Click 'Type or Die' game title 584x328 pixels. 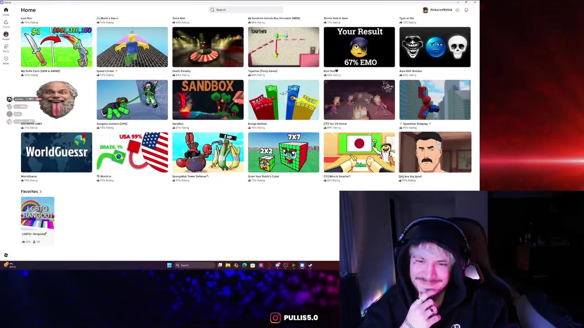coord(407,18)
